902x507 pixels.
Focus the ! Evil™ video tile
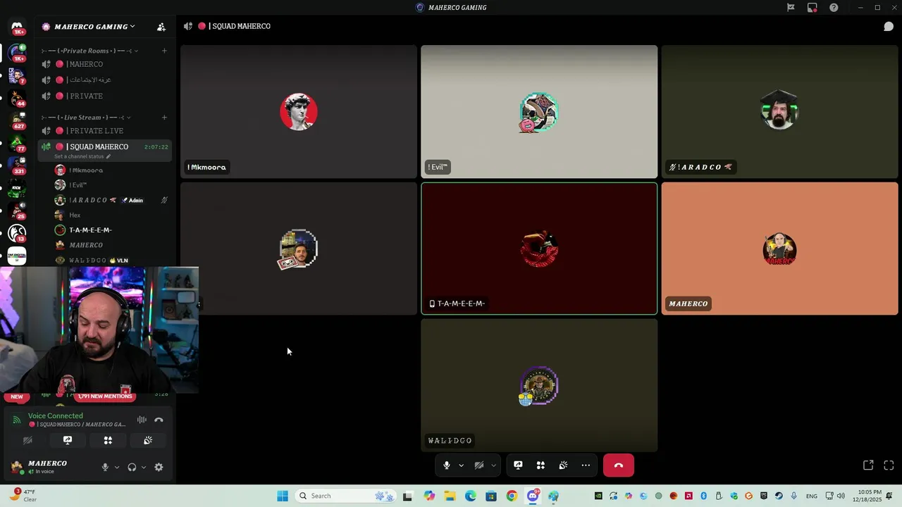pyautogui.click(x=539, y=111)
